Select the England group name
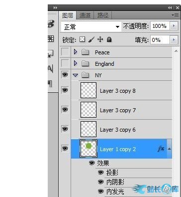 tap(104, 64)
